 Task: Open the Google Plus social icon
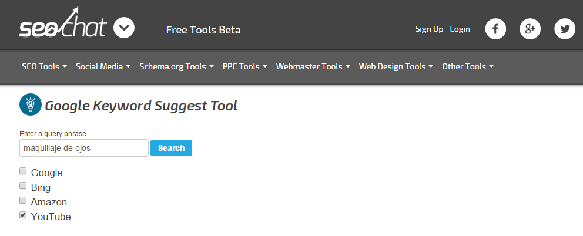click(530, 29)
